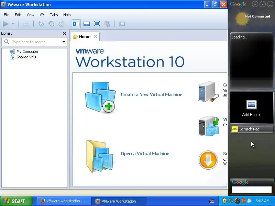Click the search magnifier icon in Library
This screenshot has height=206, width=275.
pos(7,42)
